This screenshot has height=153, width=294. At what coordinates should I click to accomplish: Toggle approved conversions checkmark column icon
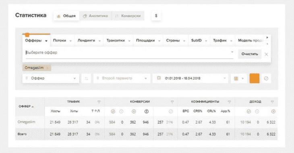click(x=113, y=112)
